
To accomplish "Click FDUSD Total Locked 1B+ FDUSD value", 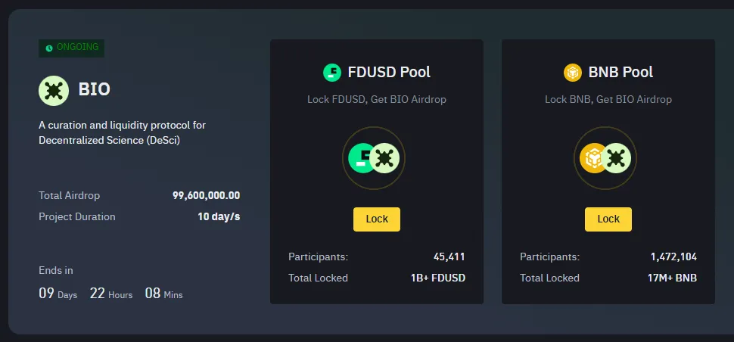I will 437,278.
